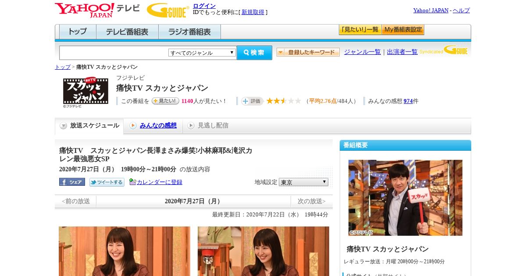Open the left program photo thumbnail
The image size is (526, 276).
tap(124, 251)
